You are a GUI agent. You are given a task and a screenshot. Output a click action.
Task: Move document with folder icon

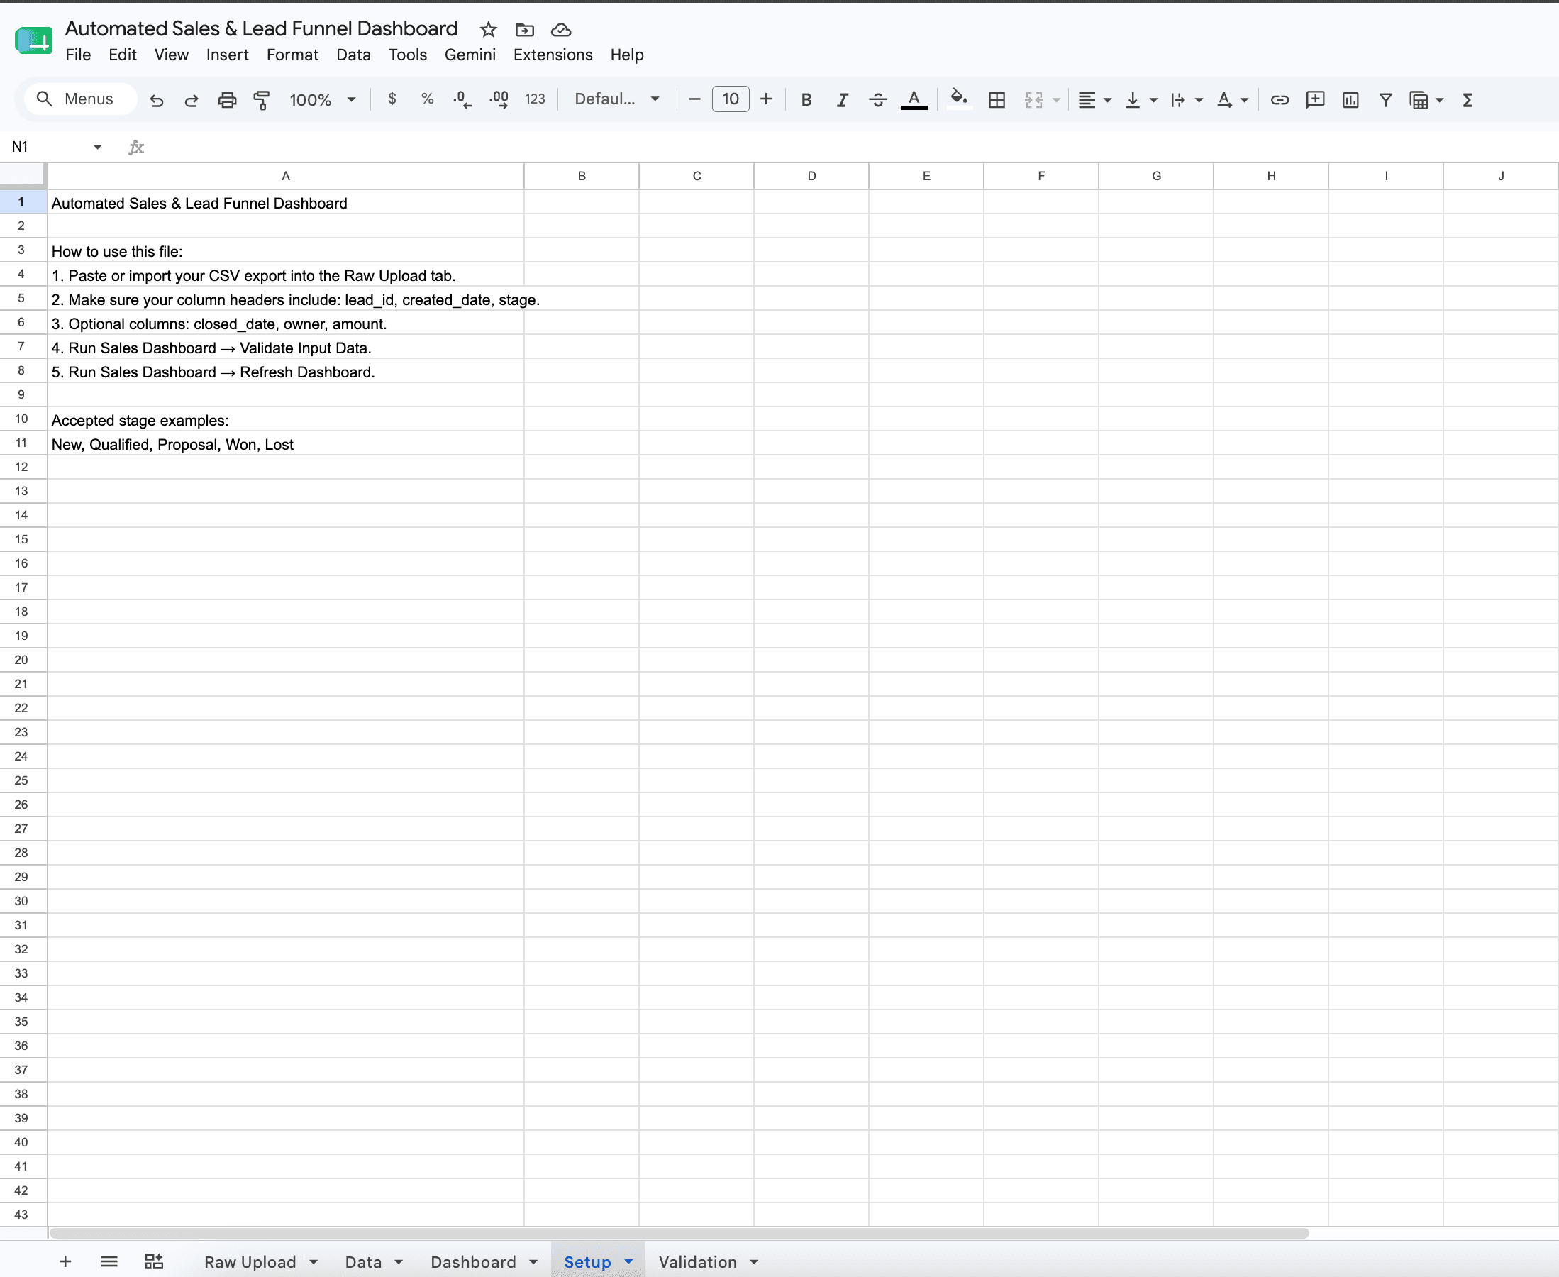tap(524, 29)
